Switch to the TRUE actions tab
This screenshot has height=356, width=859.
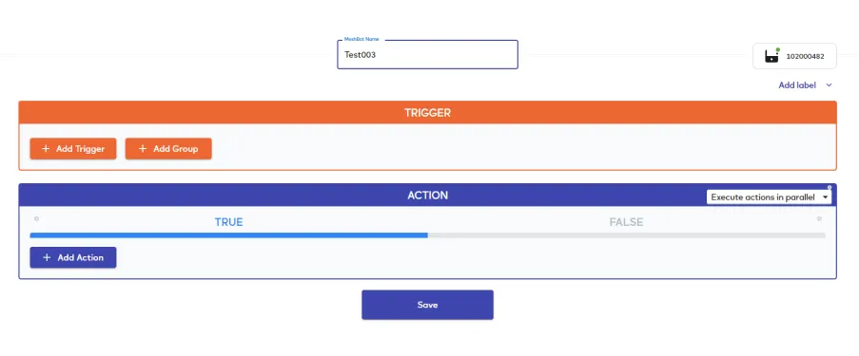coord(228,222)
